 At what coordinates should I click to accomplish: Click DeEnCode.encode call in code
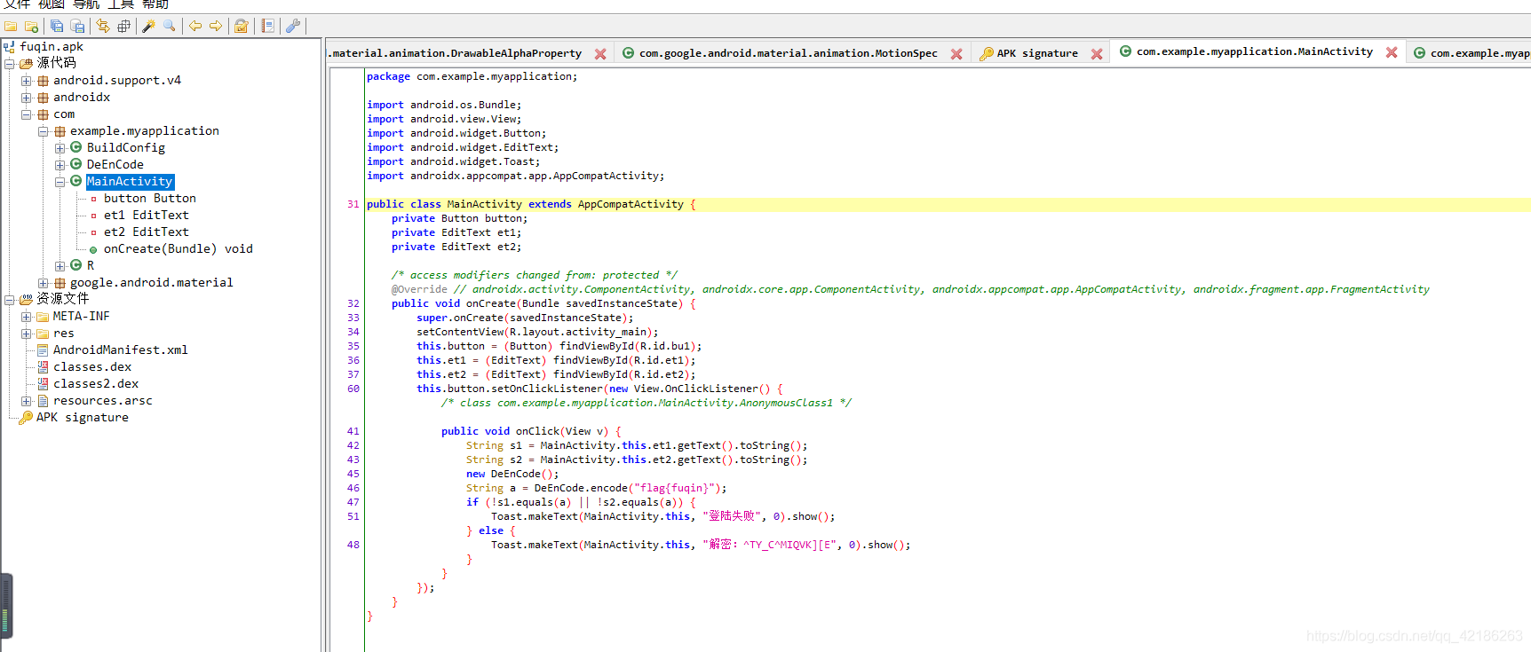coord(581,488)
